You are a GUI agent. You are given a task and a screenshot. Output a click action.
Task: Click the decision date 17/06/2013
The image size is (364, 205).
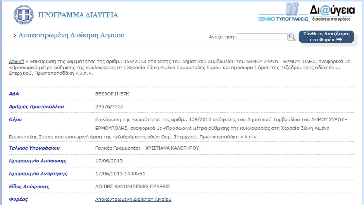coord(109,161)
